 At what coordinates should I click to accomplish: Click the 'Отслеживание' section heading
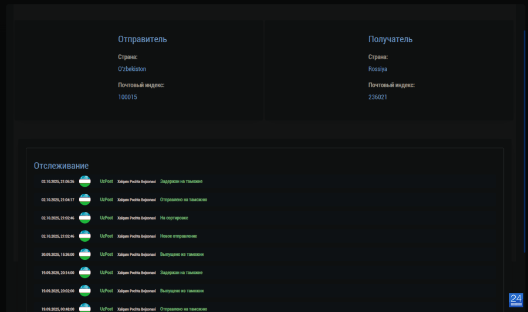(61, 166)
